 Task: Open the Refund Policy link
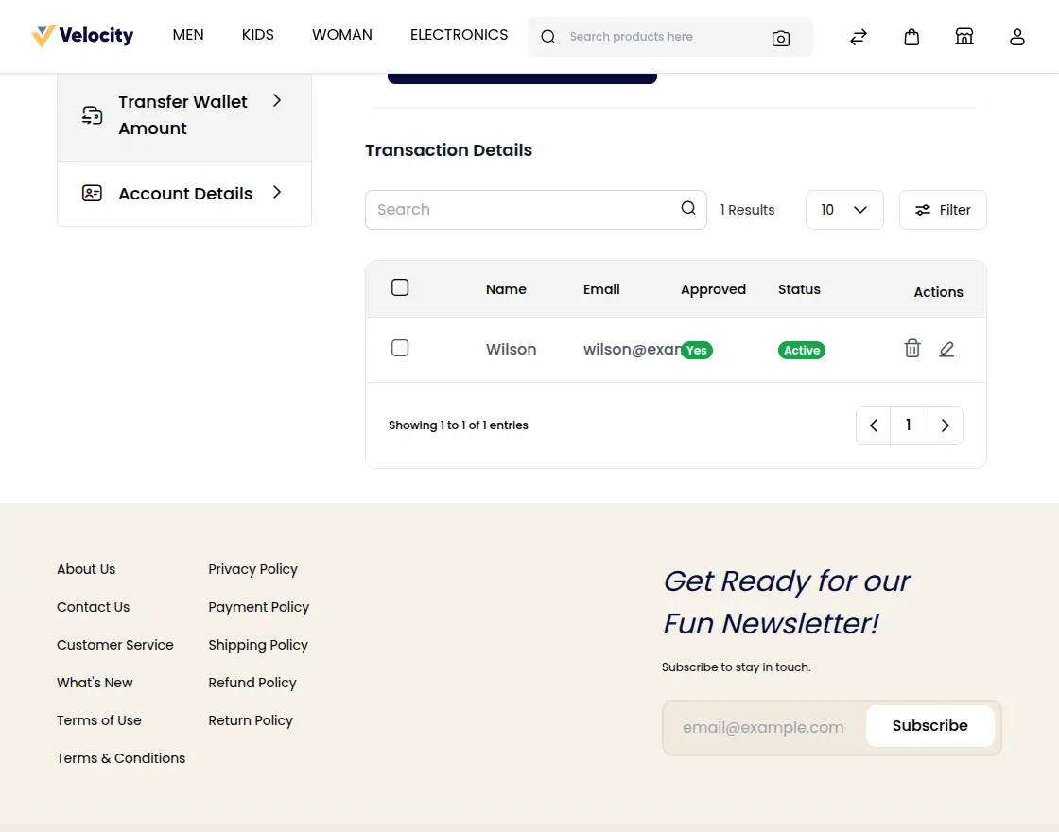pyautogui.click(x=252, y=682)
